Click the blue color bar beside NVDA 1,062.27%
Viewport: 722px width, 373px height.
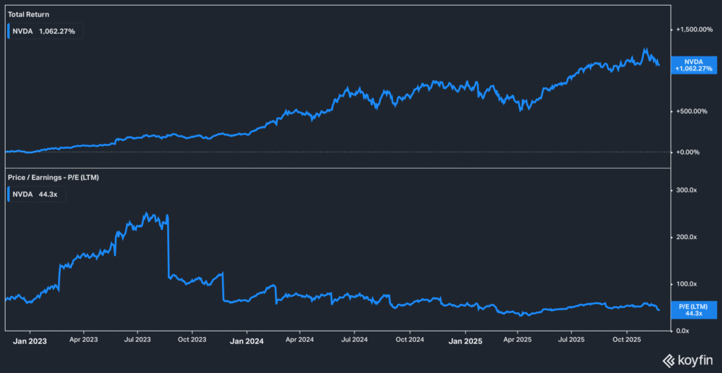pyautogui.click(x=8, y=32)
